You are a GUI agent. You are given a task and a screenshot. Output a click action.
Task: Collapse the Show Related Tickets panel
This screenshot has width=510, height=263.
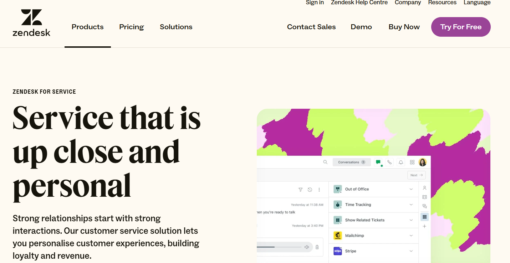click(412, 220)
